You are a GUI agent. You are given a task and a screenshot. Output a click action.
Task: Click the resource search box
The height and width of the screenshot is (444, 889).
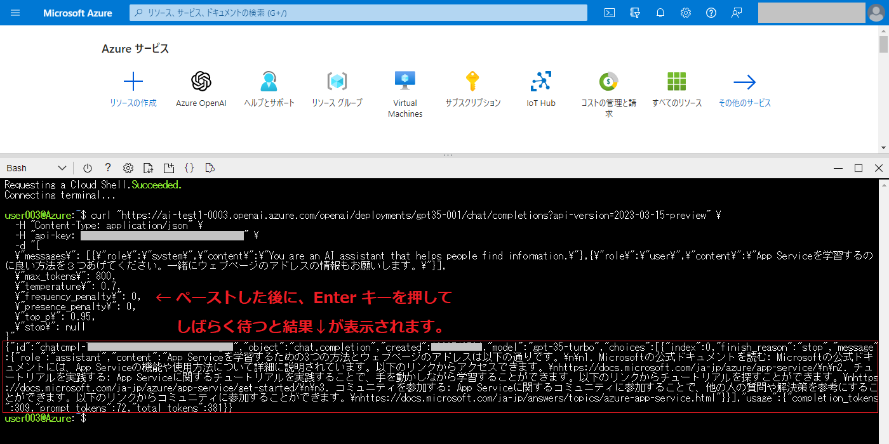pos(358,13)
